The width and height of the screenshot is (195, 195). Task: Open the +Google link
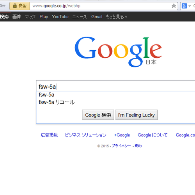click(122, 135)
